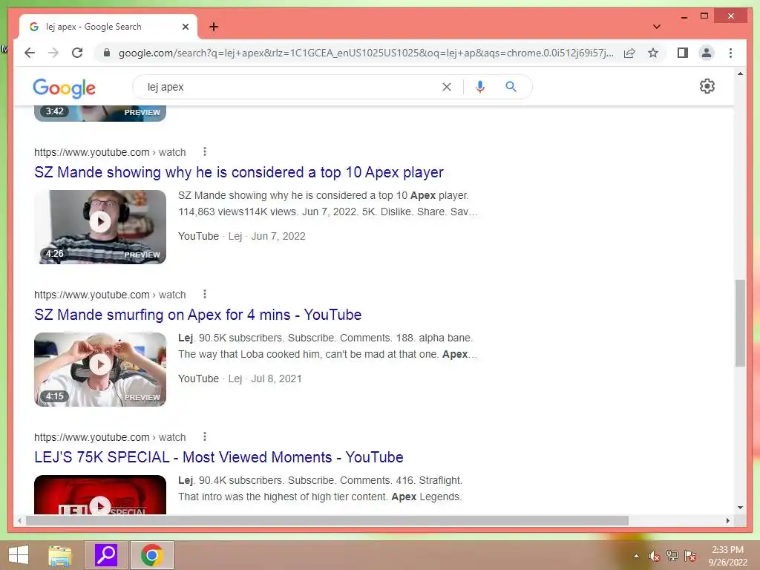This screenshot has height=570, width=760.
Task: Click the muted volume tray icon
Action: 654,556
